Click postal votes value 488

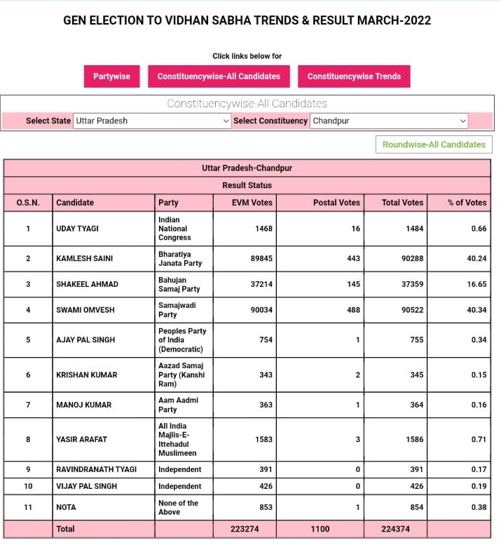353,310
